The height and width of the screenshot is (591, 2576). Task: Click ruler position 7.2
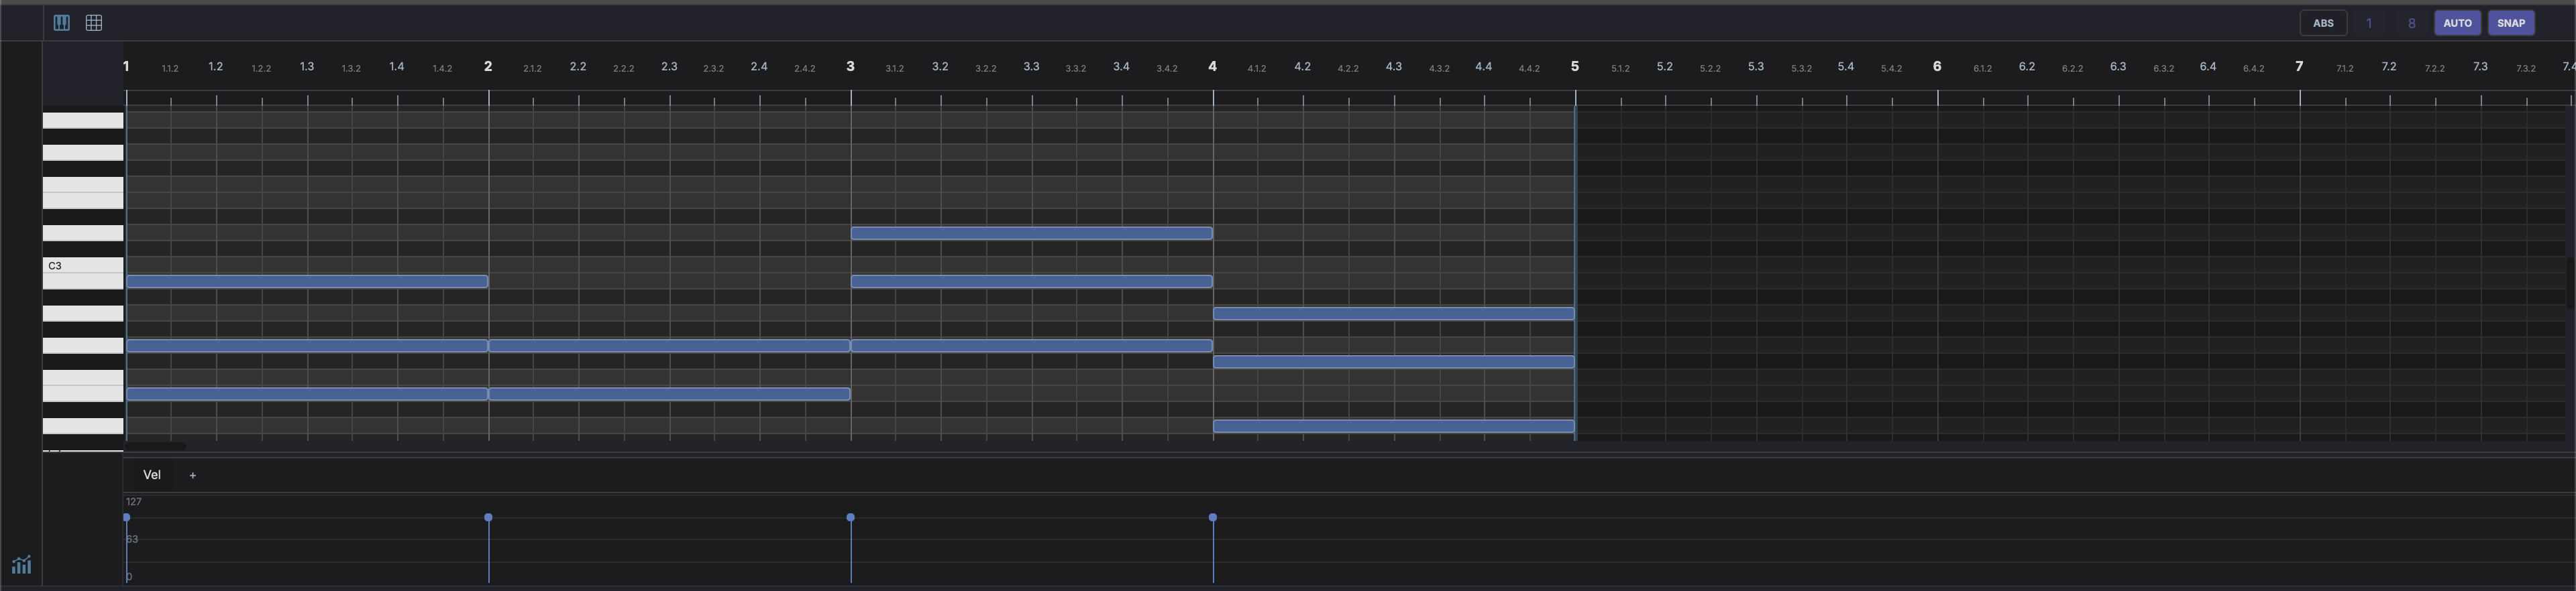2389,67
